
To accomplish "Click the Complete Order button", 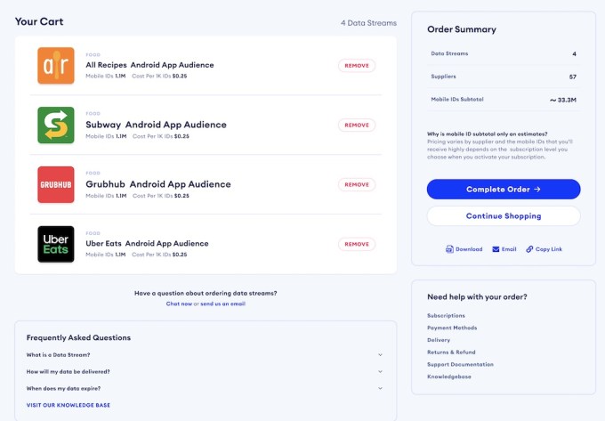I will coord(504,189).
